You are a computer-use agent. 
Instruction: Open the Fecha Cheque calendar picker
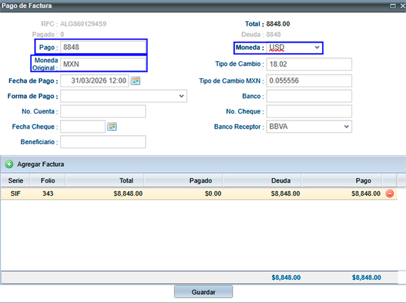click(x=112, y=127)
